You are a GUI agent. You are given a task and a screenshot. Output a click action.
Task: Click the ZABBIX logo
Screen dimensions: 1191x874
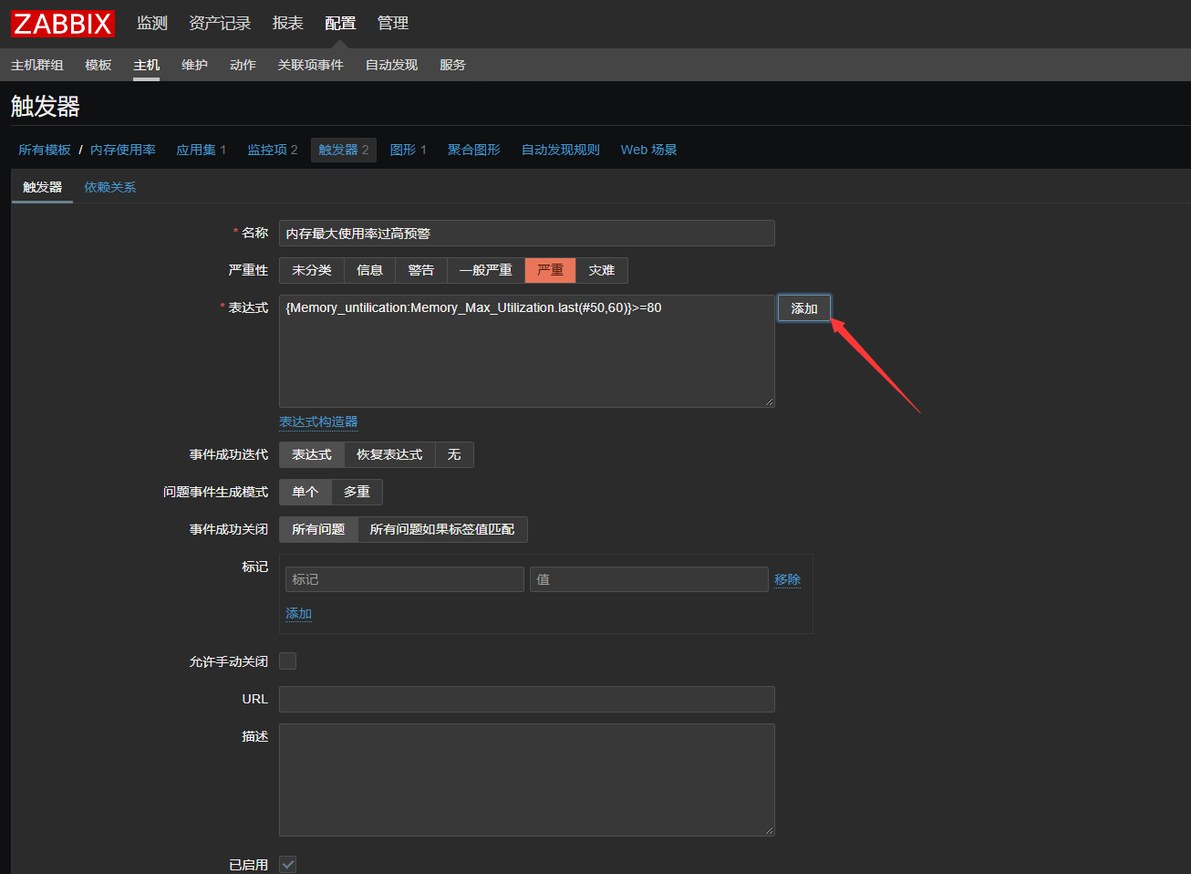coord(62,24)
